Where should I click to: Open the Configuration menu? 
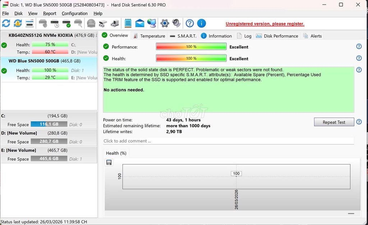pyautogui.click(x=74, y=13)
